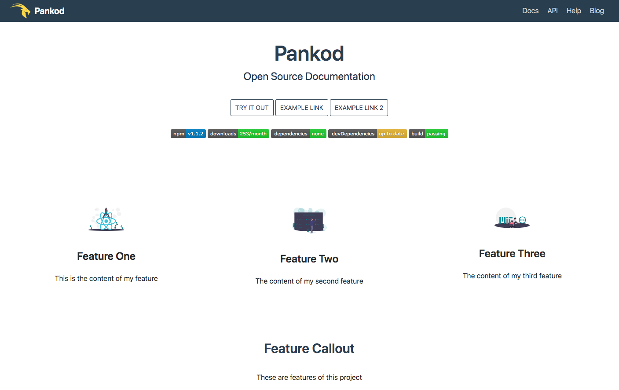Click the Pankod bird logo icon
619x390 pixels.
[x=20, y=11]
